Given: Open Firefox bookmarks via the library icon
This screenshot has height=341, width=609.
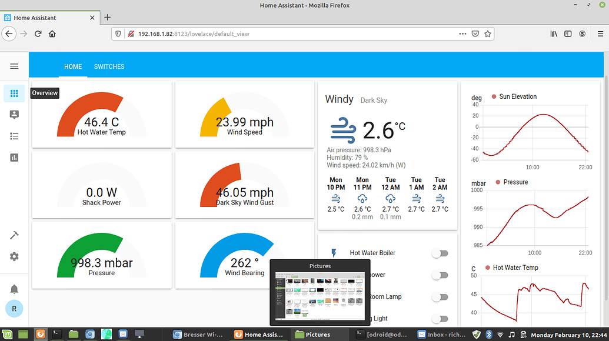Looking at the screenshot, I should 553,34.
